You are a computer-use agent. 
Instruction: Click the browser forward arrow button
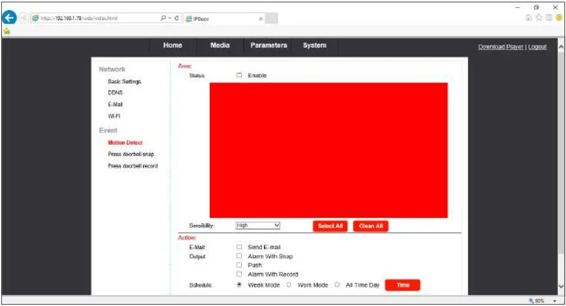23,18
